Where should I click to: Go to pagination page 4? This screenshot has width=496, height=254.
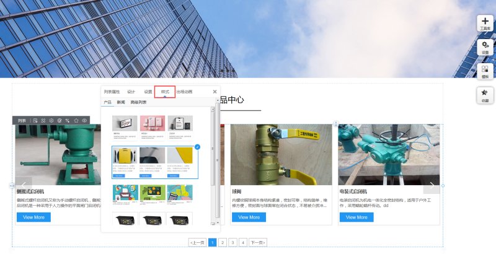tap(243, 243)
